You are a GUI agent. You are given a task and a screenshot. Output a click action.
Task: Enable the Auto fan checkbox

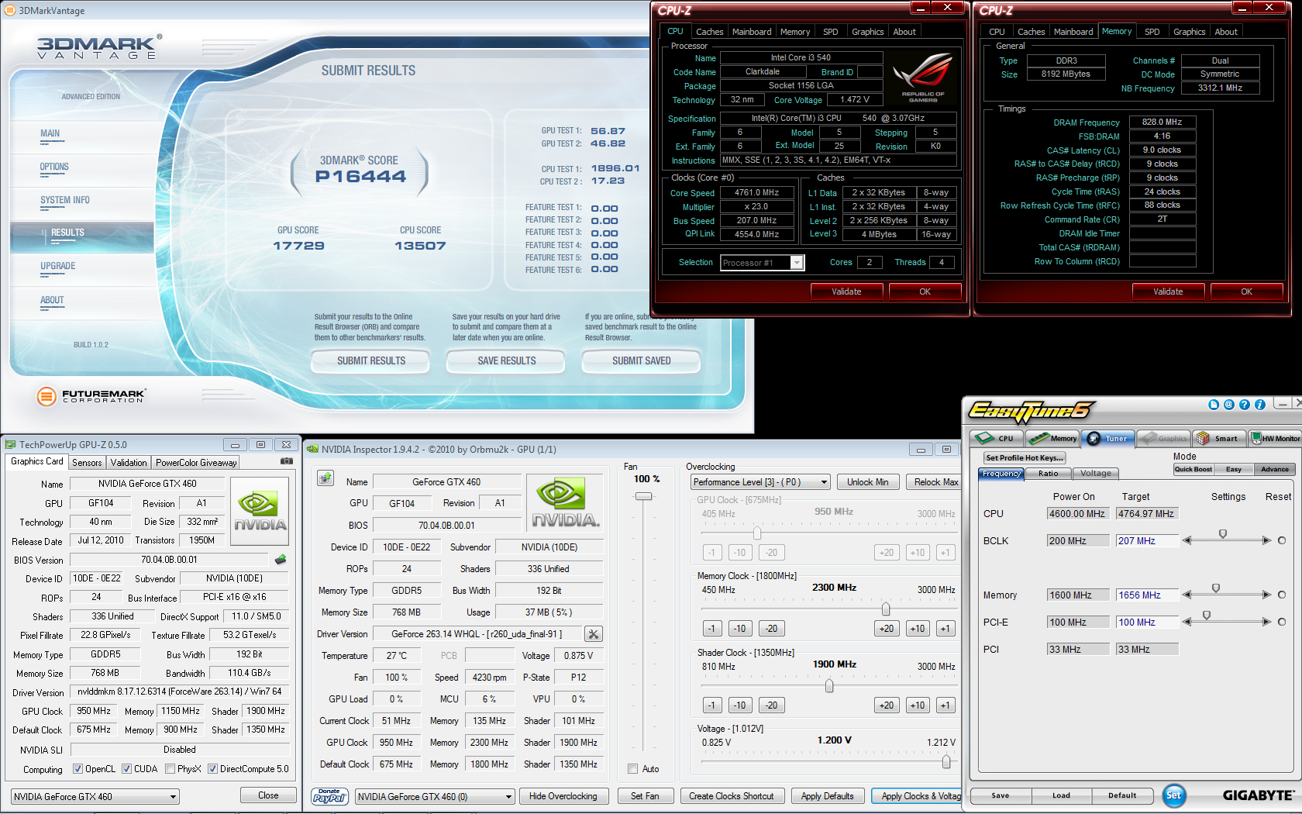coord(633,769)
